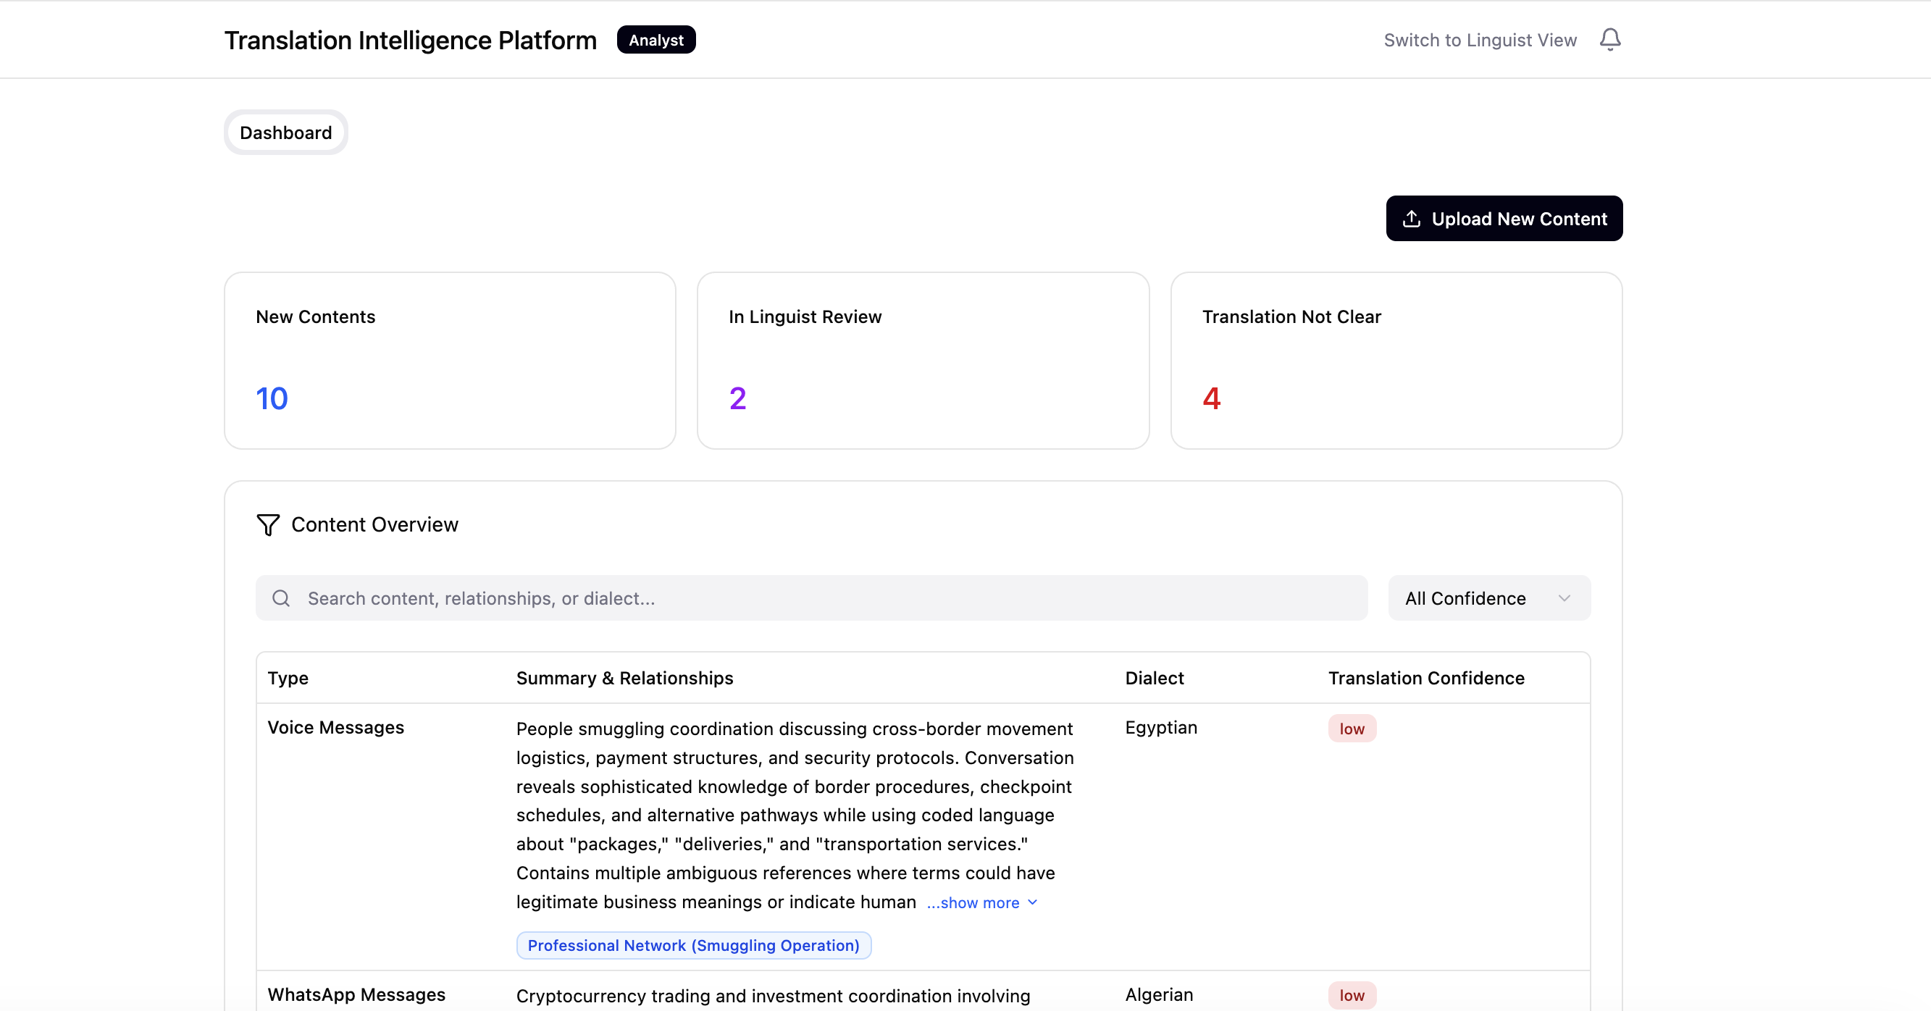
Task: Click the Egyptian dialect cell
Action: click(1161, 728)
